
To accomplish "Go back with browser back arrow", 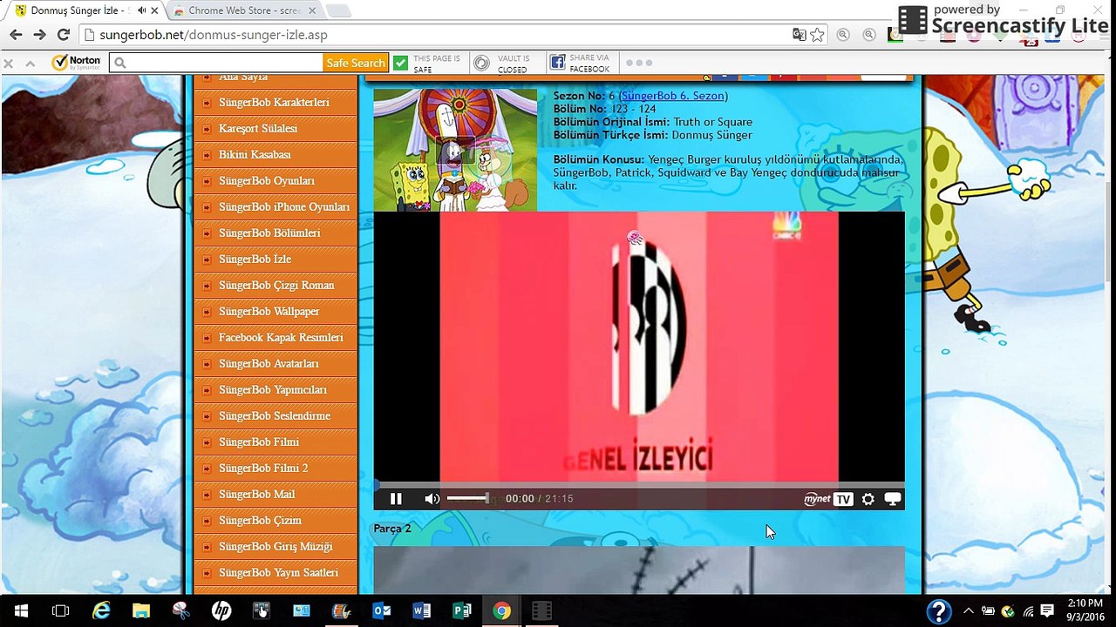I will [x=16, y=35].
